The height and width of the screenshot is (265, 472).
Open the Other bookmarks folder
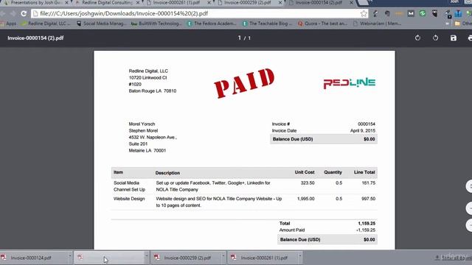[464, 24]
